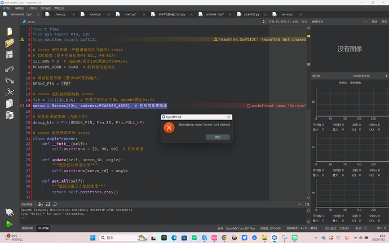The image size is (389, 243).
Task: Open Chrome from the taskbar
Action: (224, 238)
